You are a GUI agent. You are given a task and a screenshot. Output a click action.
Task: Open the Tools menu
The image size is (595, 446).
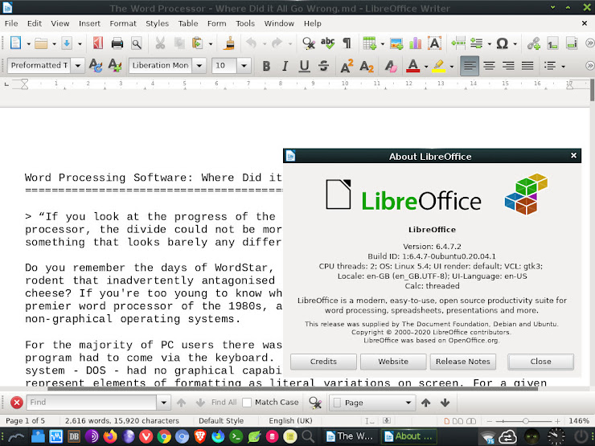coord(245,23)
